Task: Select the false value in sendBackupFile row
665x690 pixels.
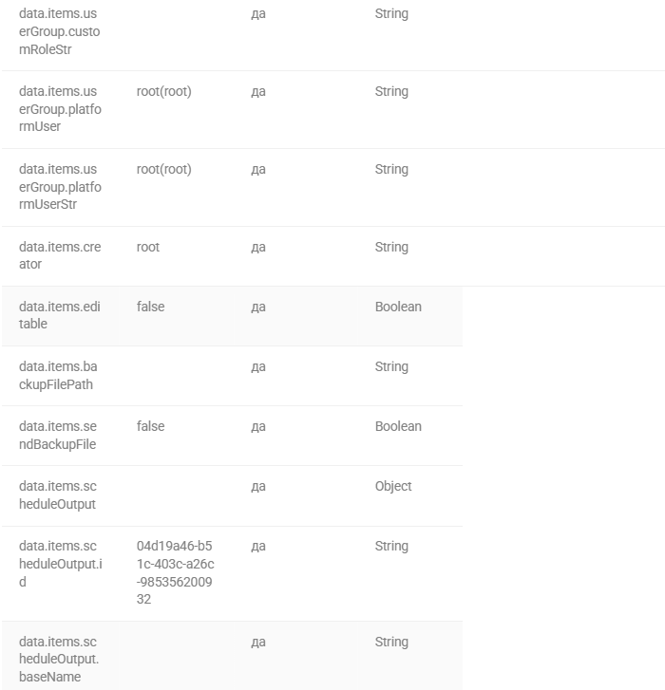Action: pyautogui.click(x=151, y=426)
